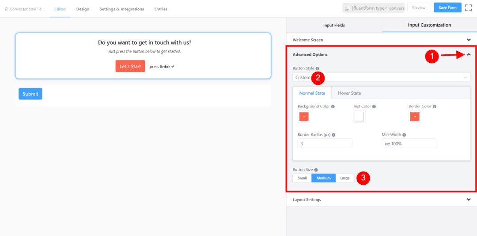
Task: Click the Preview button
Action: tap(419, 8)
